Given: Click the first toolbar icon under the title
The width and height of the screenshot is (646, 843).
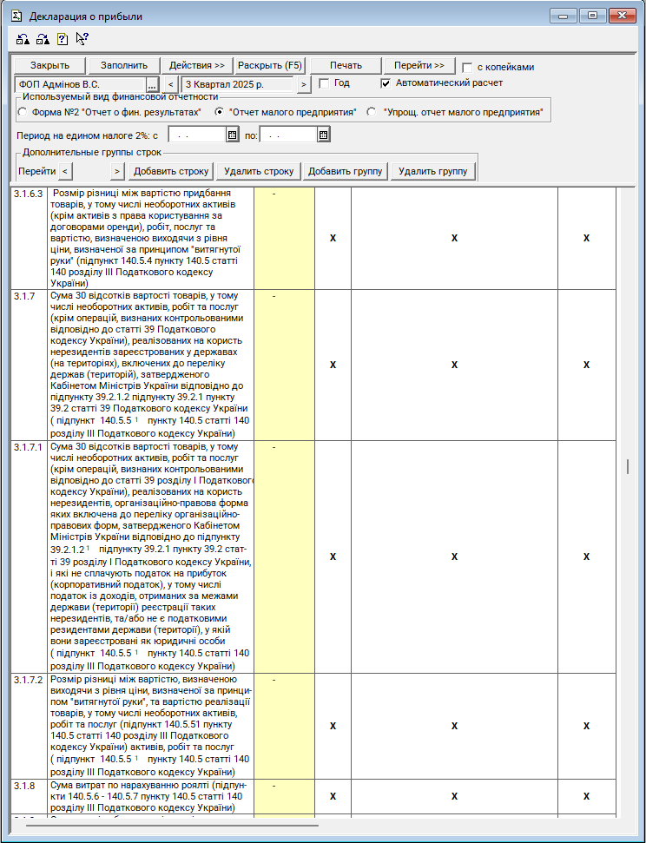Looking at the screenshot, I should (x=23, y=39).
